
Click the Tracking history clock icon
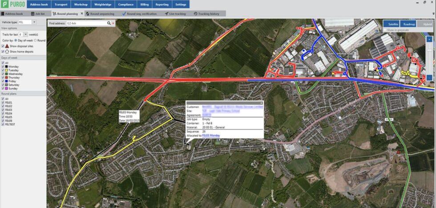pyautogui.click(x=195, y=14)
